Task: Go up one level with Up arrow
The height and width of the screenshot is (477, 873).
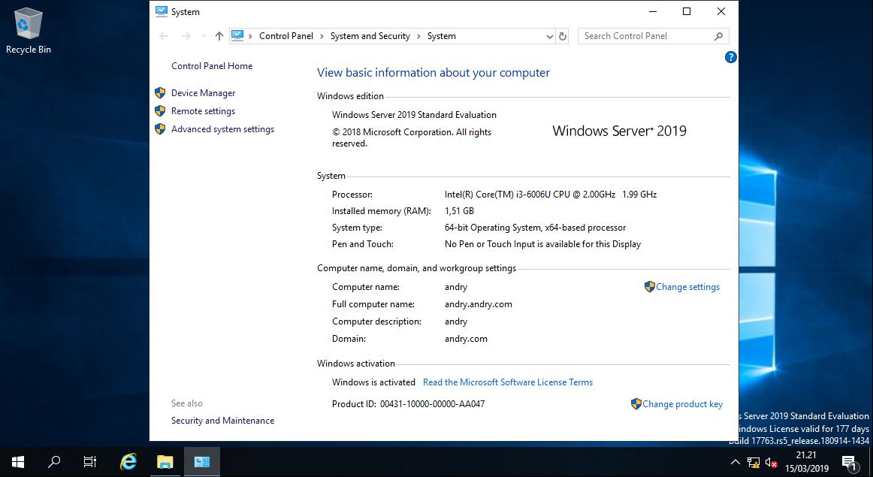Action: tap(219, 36)
